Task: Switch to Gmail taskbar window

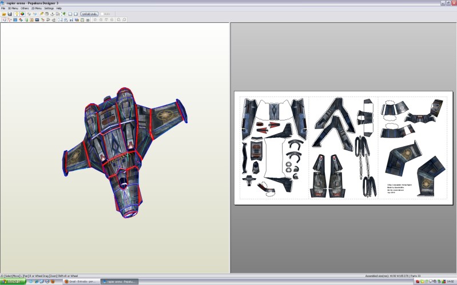Action: coord(81,282)
